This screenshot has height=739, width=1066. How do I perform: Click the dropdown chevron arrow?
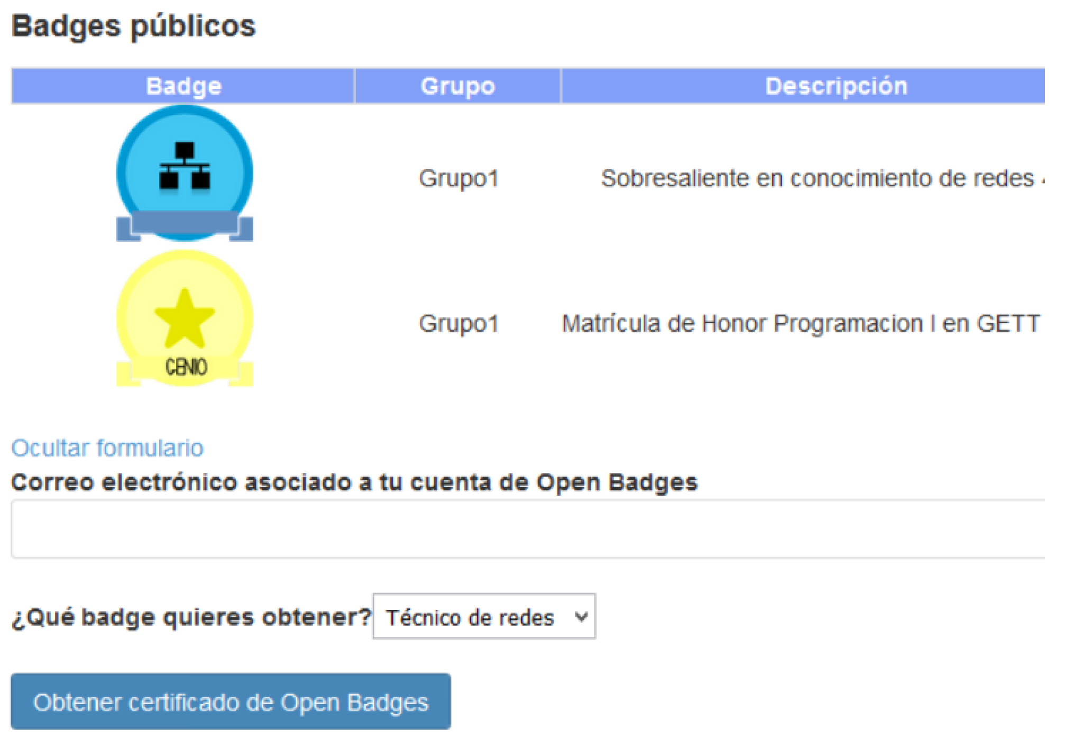click(x=581, y=617)
